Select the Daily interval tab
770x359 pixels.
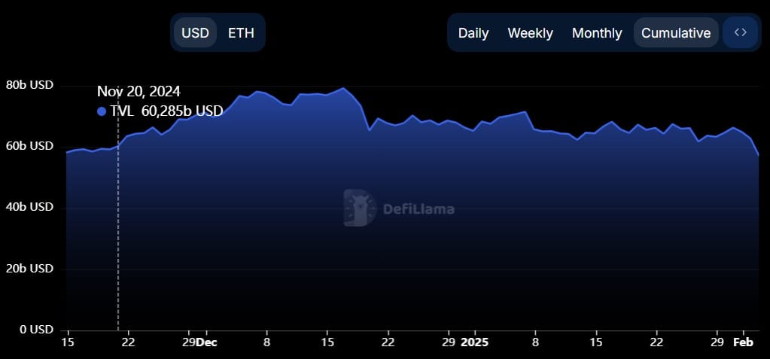coord(473,33)
